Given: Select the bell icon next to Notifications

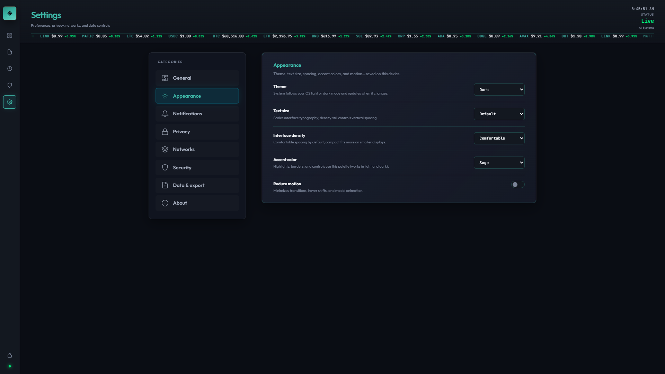Looking at the screenshot, I should point(165,114).
